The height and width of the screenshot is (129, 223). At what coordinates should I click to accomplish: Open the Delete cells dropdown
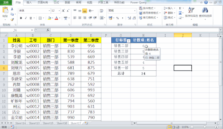pos(169,13)
